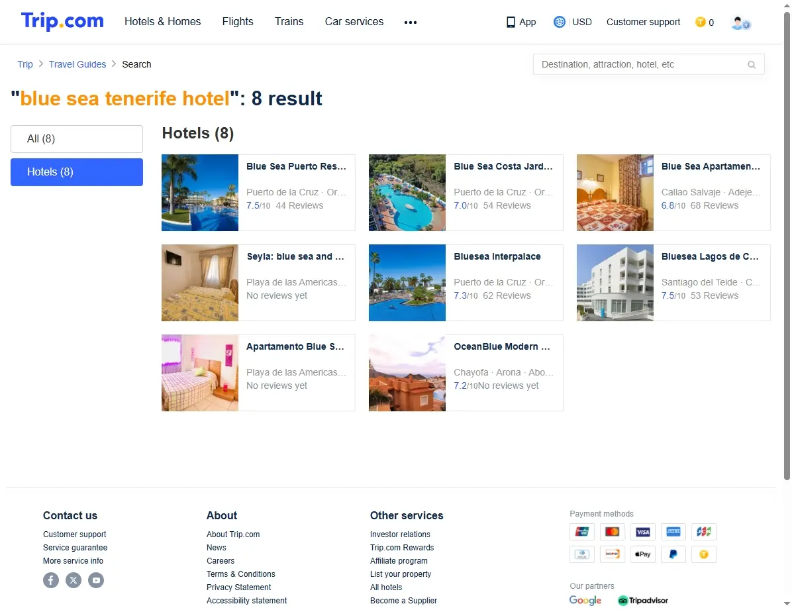
Task: Open the Blue Sea Apartamentos bedroom photo
Action: pyautogui.click(x=615, y=193)
